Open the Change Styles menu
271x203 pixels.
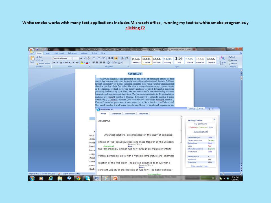pyautogui.click(x=223, y=60)
